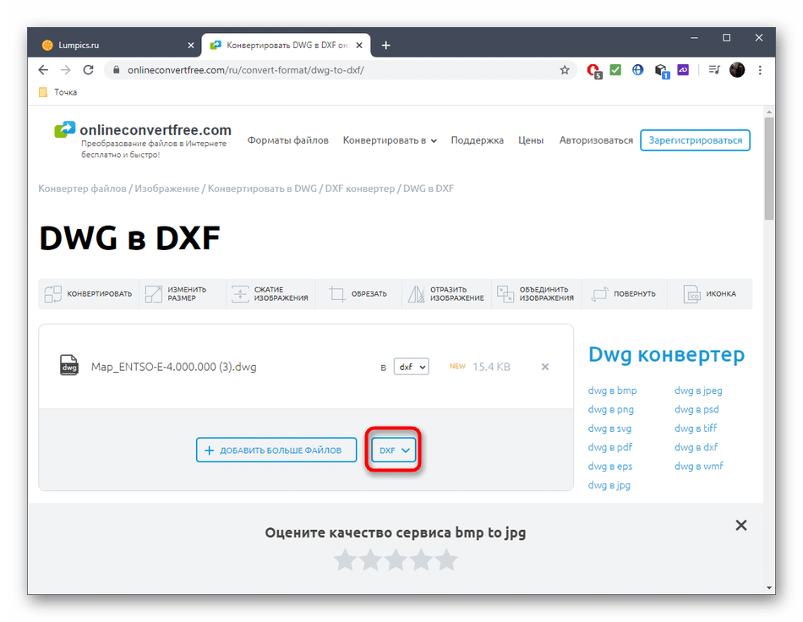Open a new browser tab
The width and height of the screenshot is (803, 622).
coord(385,46)
